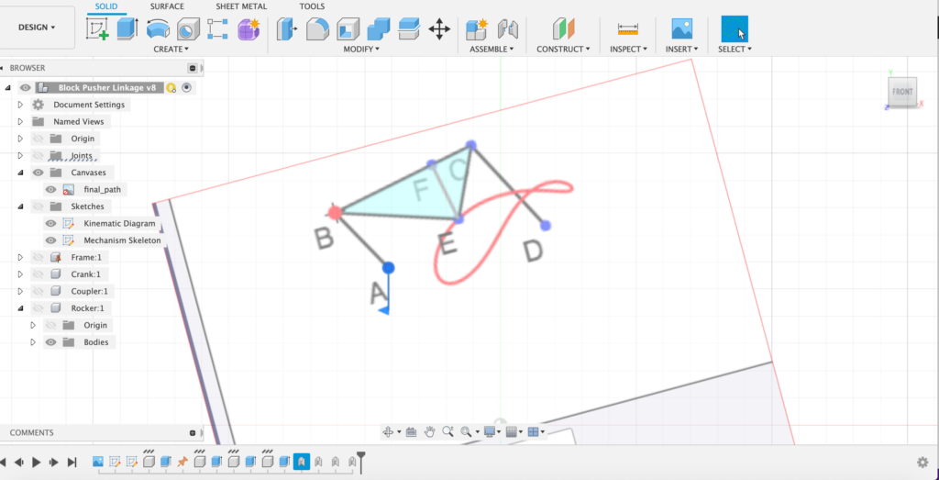Select the Press Pull tool icon
939x480 pixels.
pyautogui.click(x=288, y=29)
